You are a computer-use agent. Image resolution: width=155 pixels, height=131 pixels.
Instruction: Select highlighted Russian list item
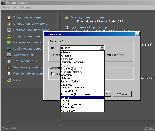pos(82,98)
